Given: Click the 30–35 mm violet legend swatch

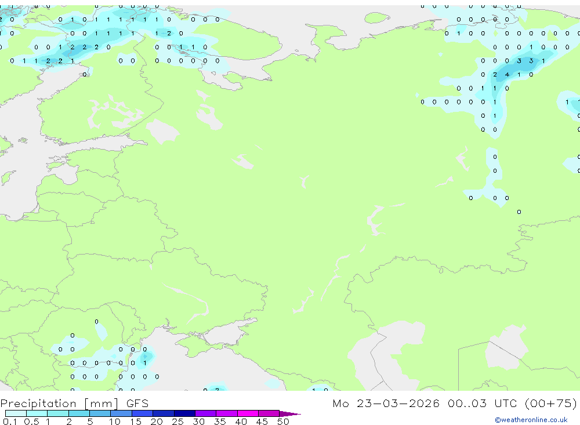Looking at the screenshot, I should [x=206, y=413].
